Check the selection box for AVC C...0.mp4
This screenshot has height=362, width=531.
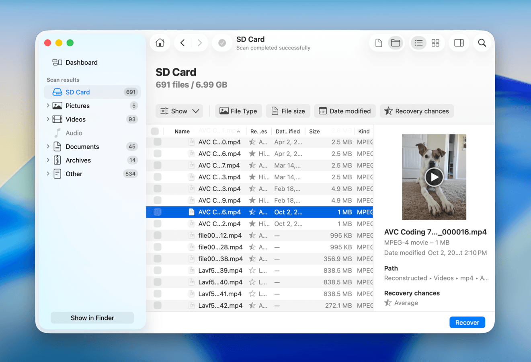pos(157,142)
